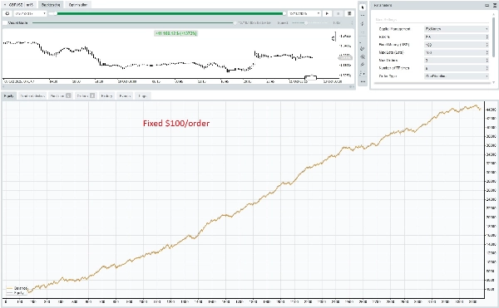Click the Parameters panel vertical scrollbar

click(493, 37)
